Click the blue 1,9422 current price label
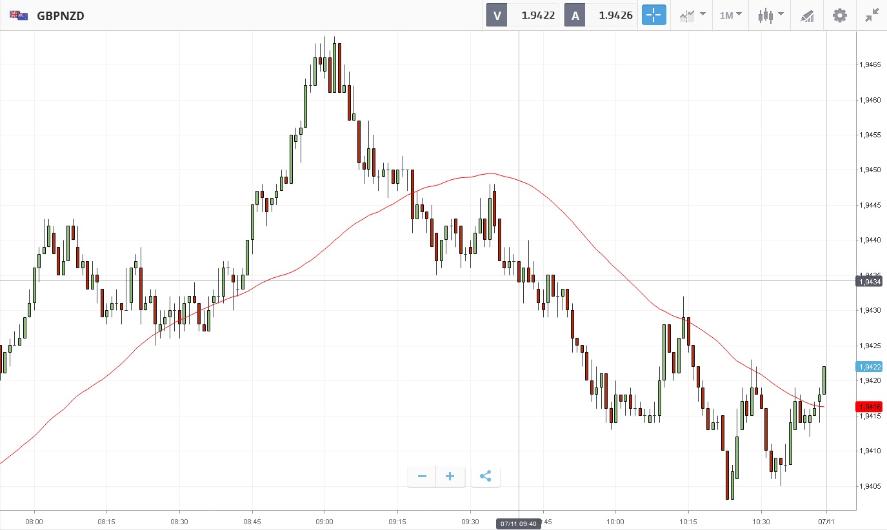This screenshot has width=887, height=530. click(x=869, y=366)
